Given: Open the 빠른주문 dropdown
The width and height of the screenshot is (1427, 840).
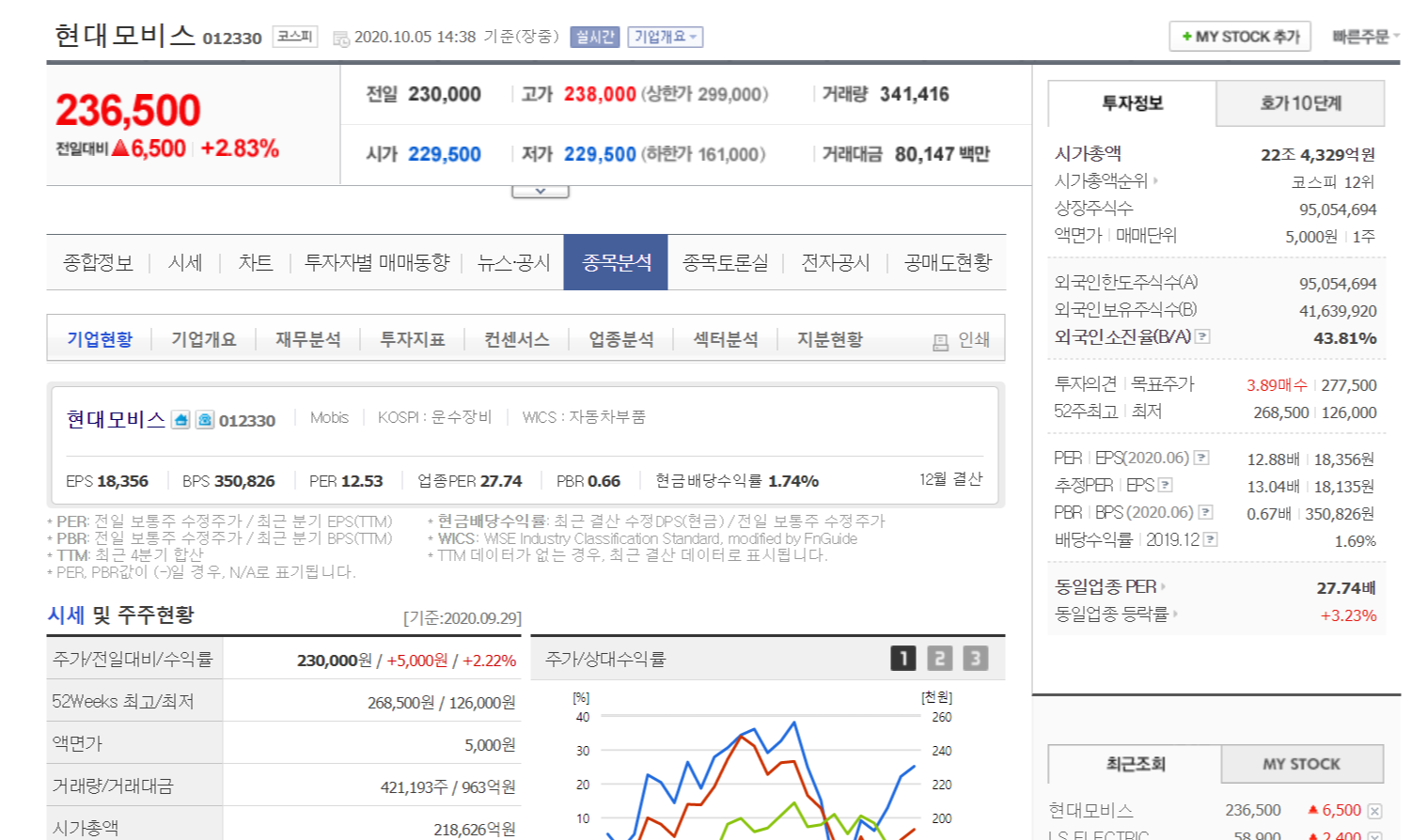Looking at the screenshot, I should click(x=1365, y=37).
